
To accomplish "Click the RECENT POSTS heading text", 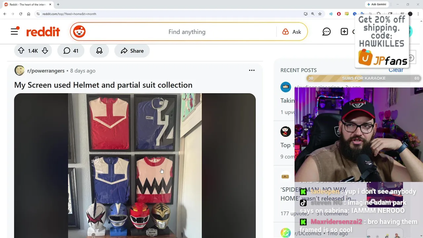I will point(298,70).
